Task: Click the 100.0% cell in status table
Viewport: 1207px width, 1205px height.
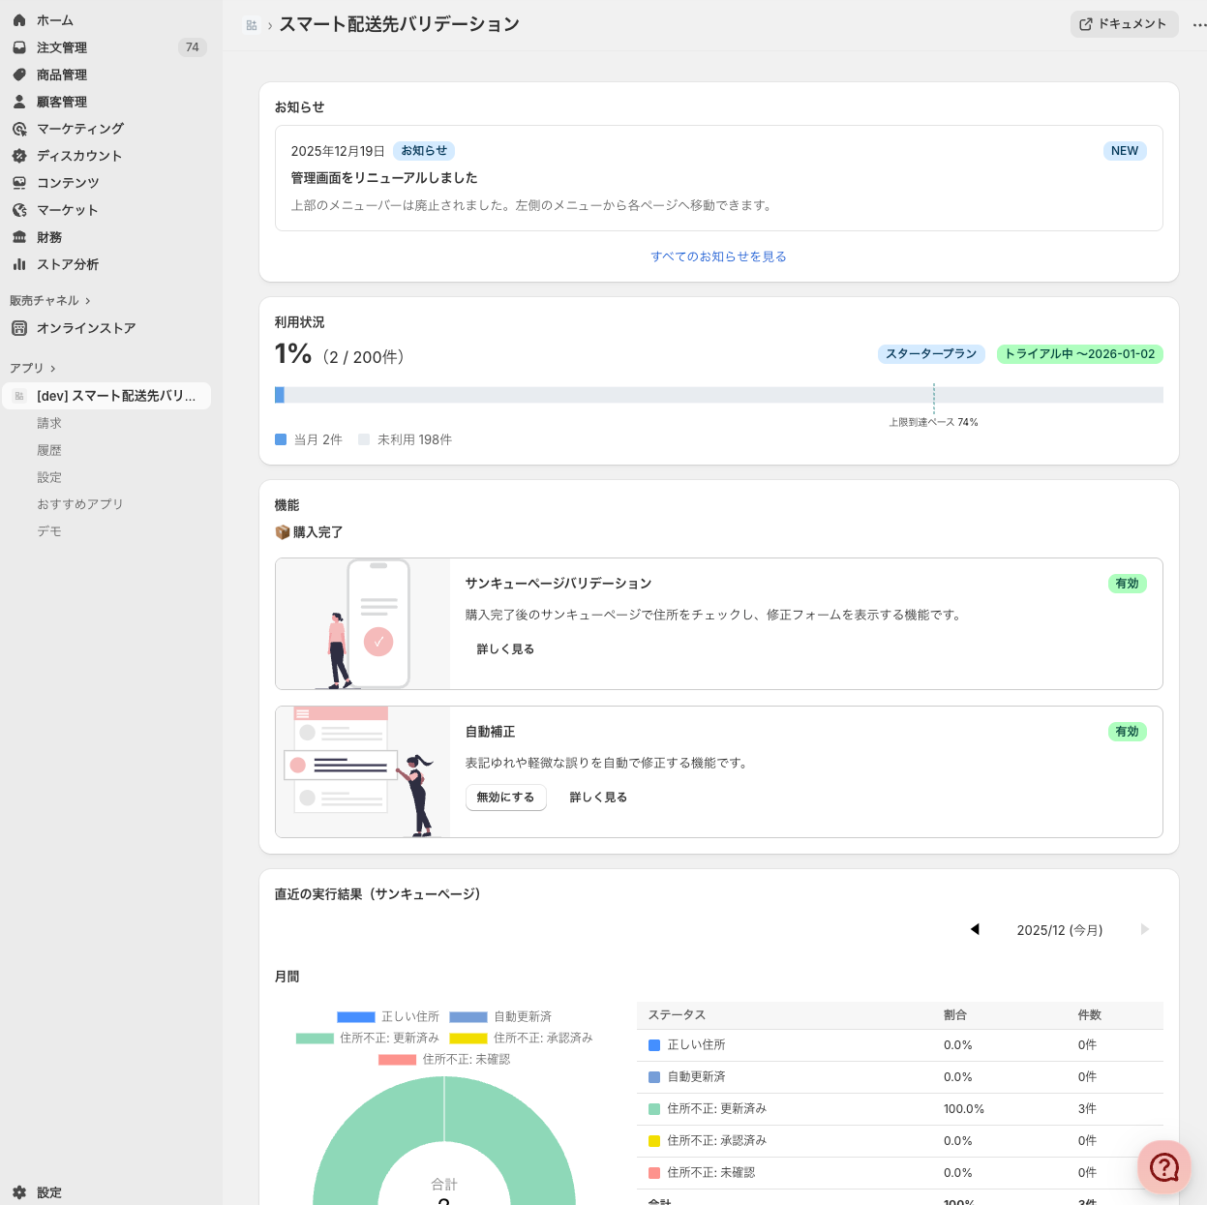Action: pos(964,1109)
